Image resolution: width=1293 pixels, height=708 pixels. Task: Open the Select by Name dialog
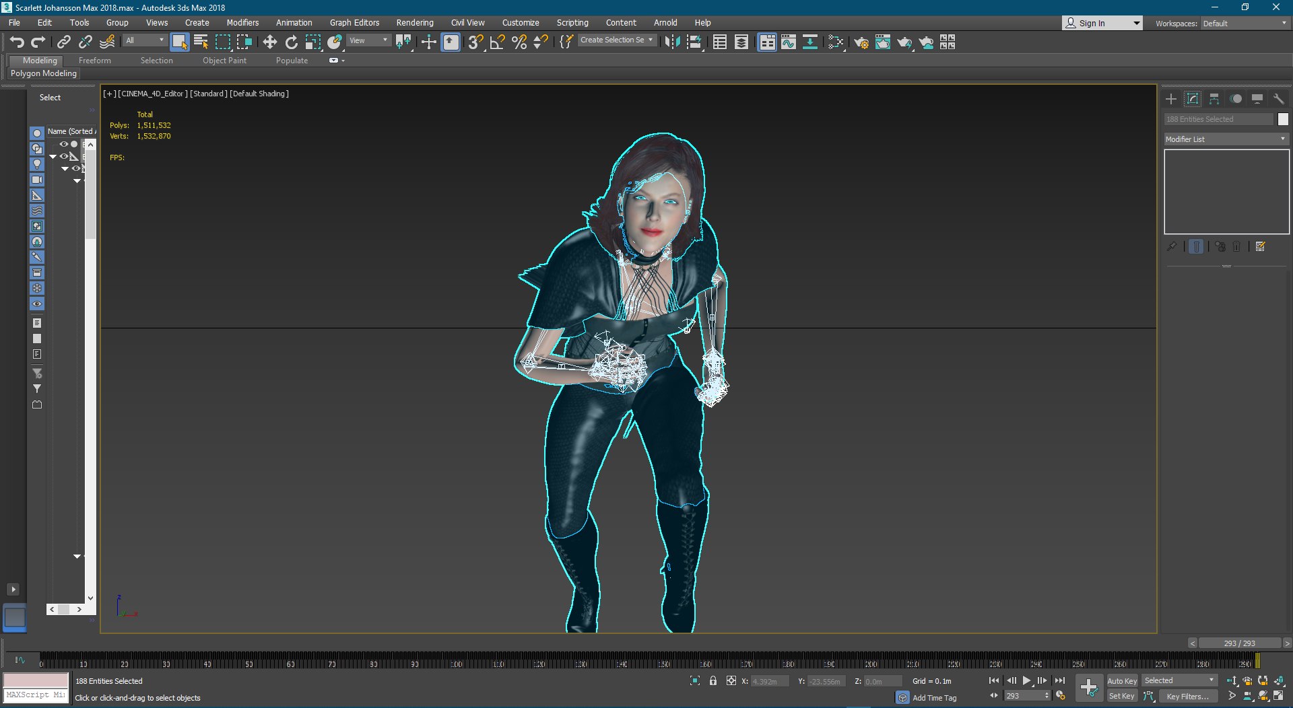point(201,42)
